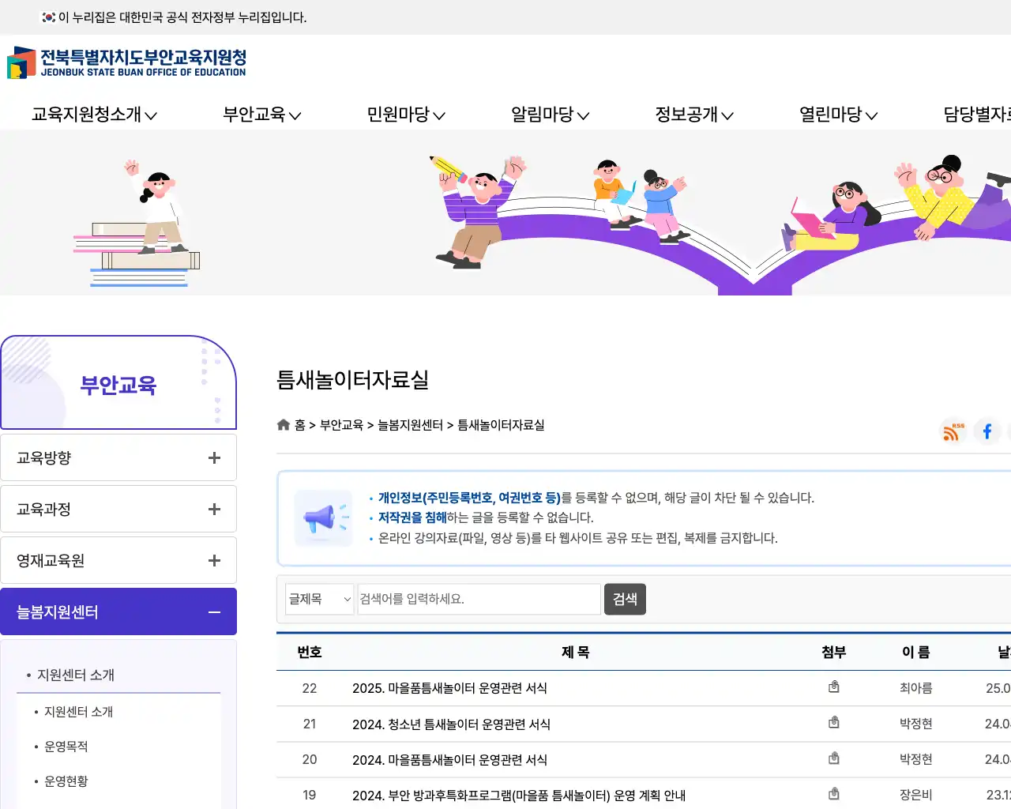The image size is (1011, 809).
Task: Collapse the 늘봄지원센터 sidebar section
Action: point(118,611)
